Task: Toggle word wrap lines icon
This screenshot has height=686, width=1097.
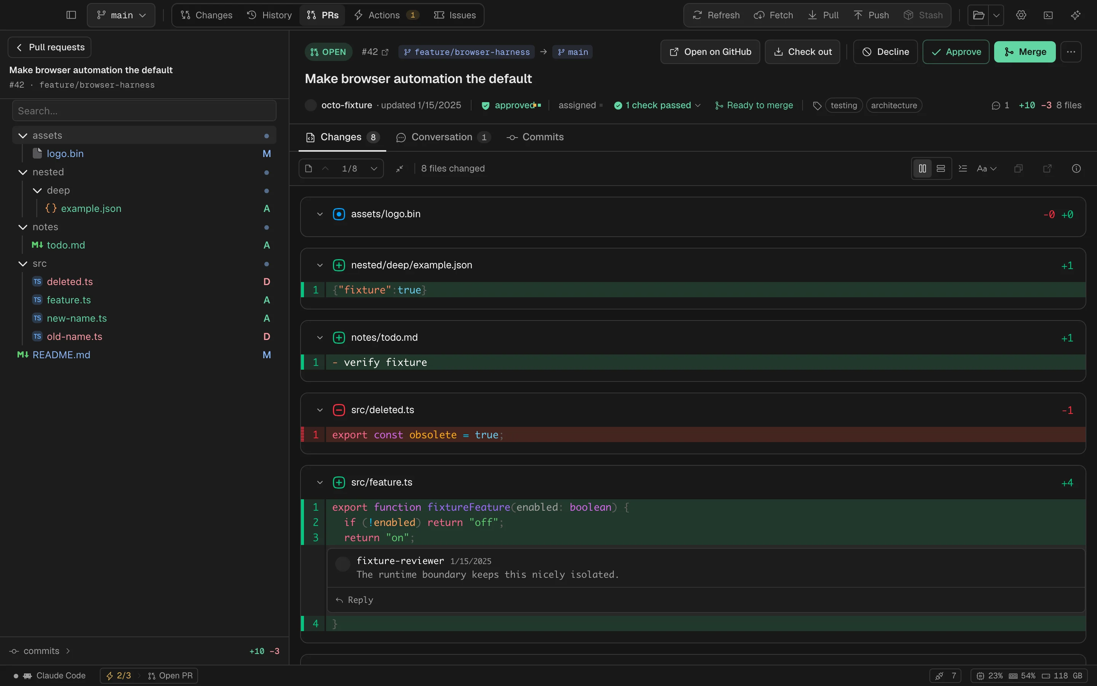Action: pyautogui.click(x=963, y=168)
